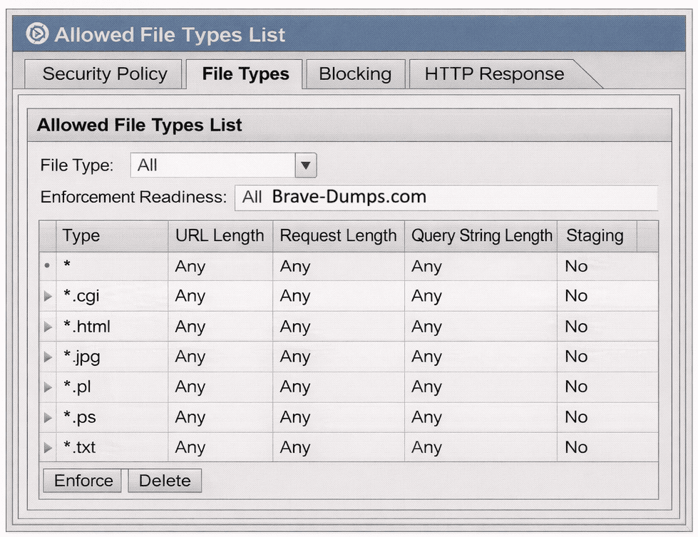Open the File Type dropdown arrow

[305, 165]
